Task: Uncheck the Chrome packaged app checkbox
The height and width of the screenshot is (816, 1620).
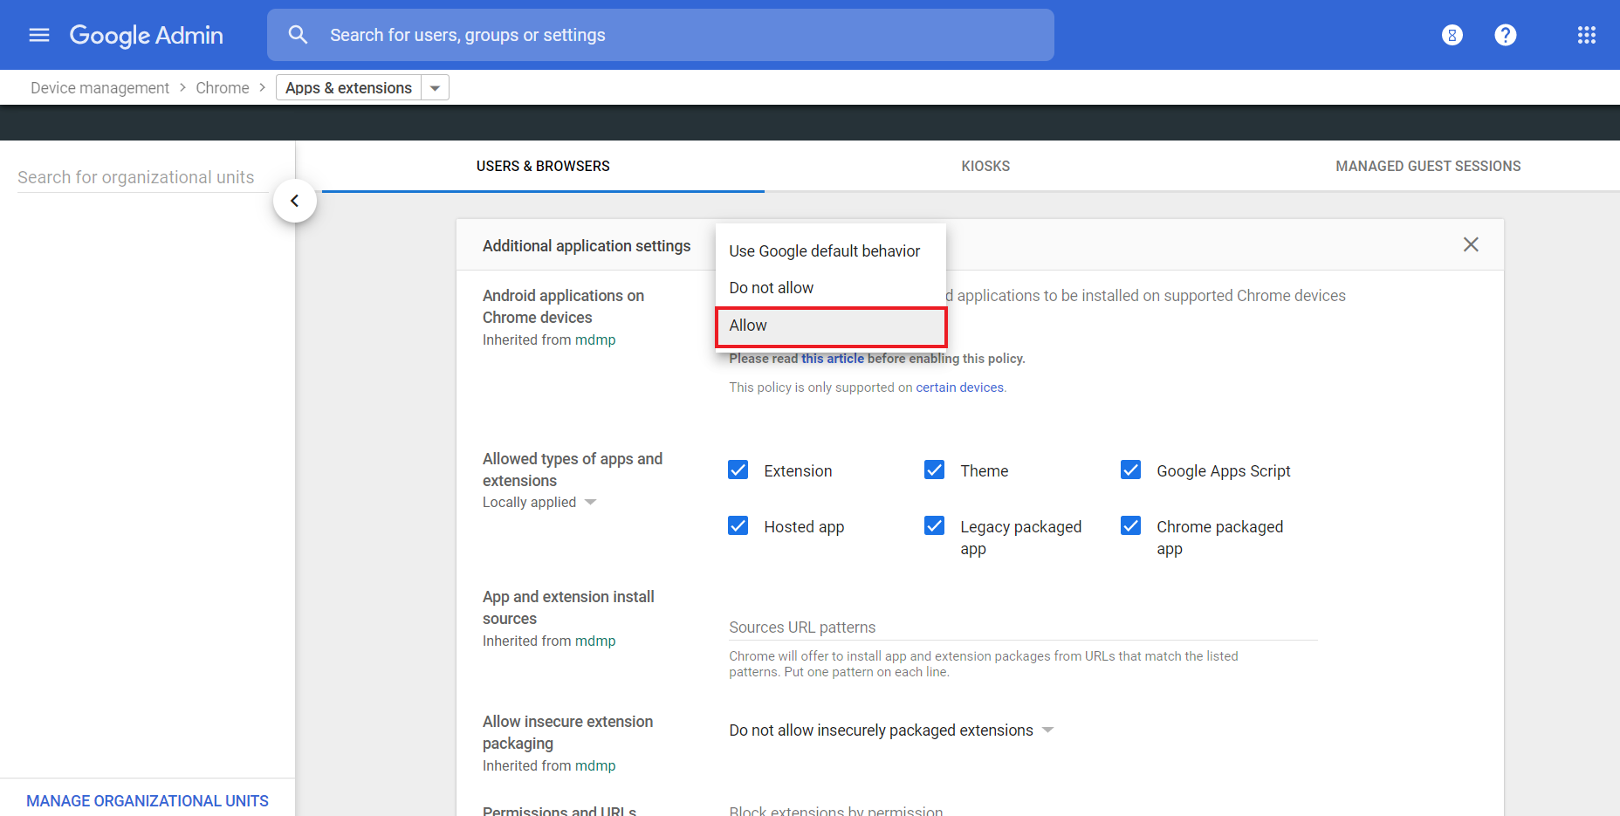Action: coord(1131,525)
